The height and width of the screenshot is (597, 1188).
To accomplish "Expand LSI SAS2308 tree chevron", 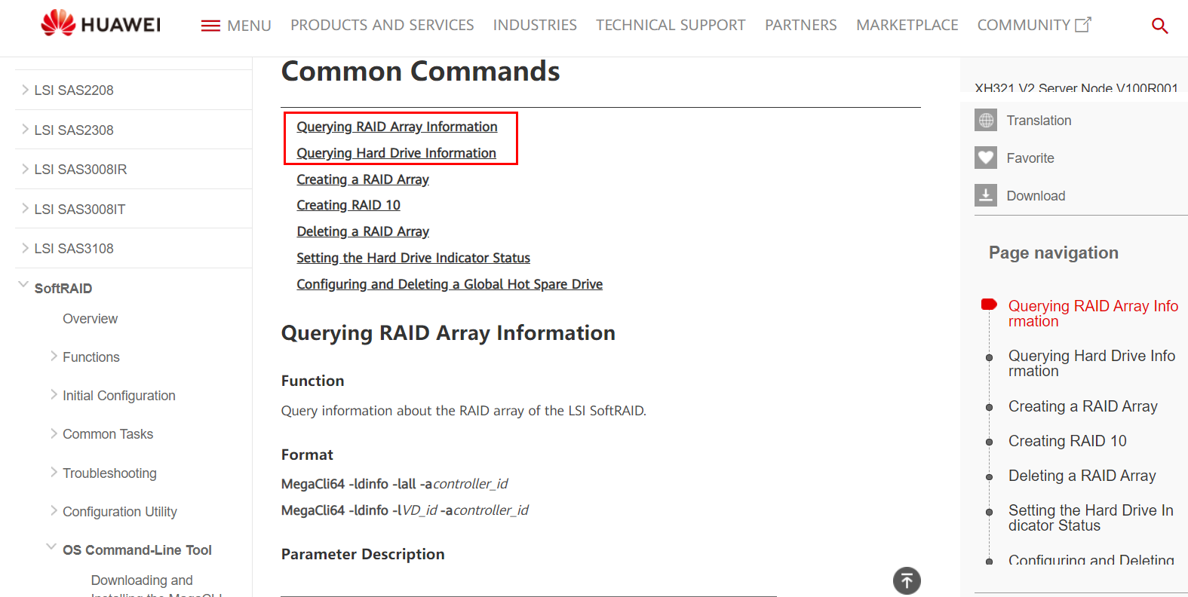I will (25, 130).
